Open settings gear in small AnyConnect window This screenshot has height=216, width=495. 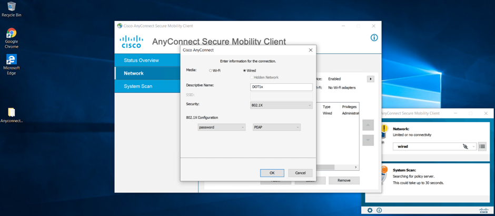click(370, 210)
